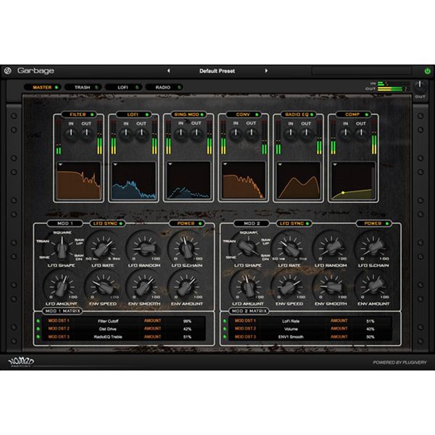Click the Garbage logo icon

click(7, 71)
